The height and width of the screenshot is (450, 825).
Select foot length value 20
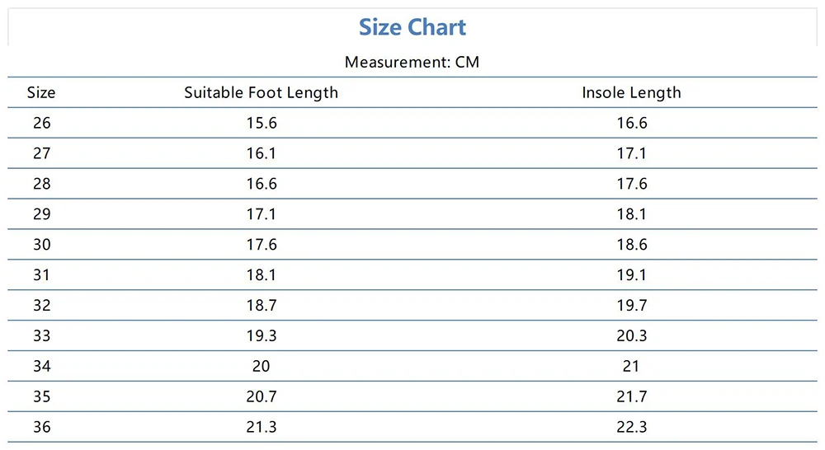[261, 367]
